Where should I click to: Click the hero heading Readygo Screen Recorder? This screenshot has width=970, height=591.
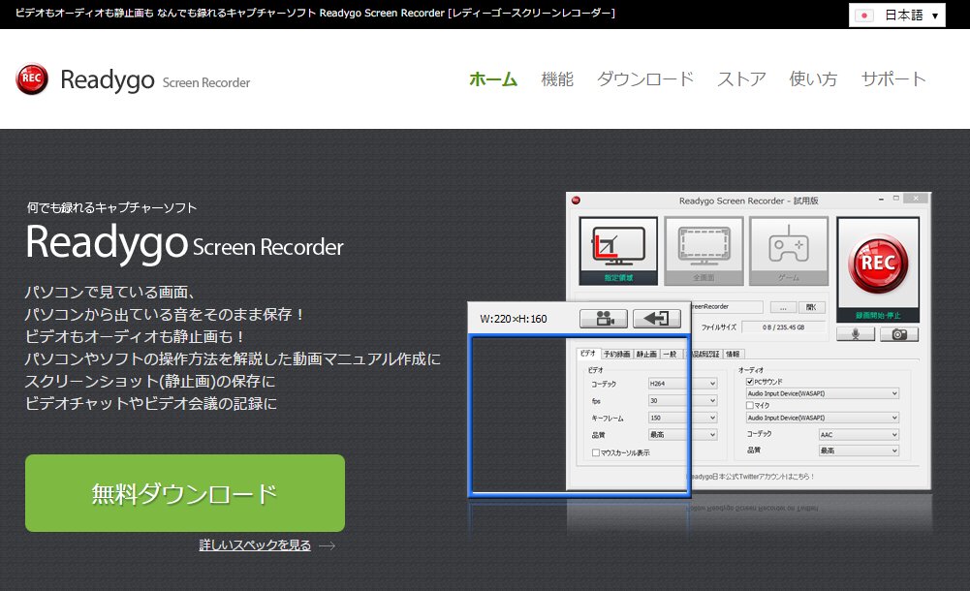(184, 243)
